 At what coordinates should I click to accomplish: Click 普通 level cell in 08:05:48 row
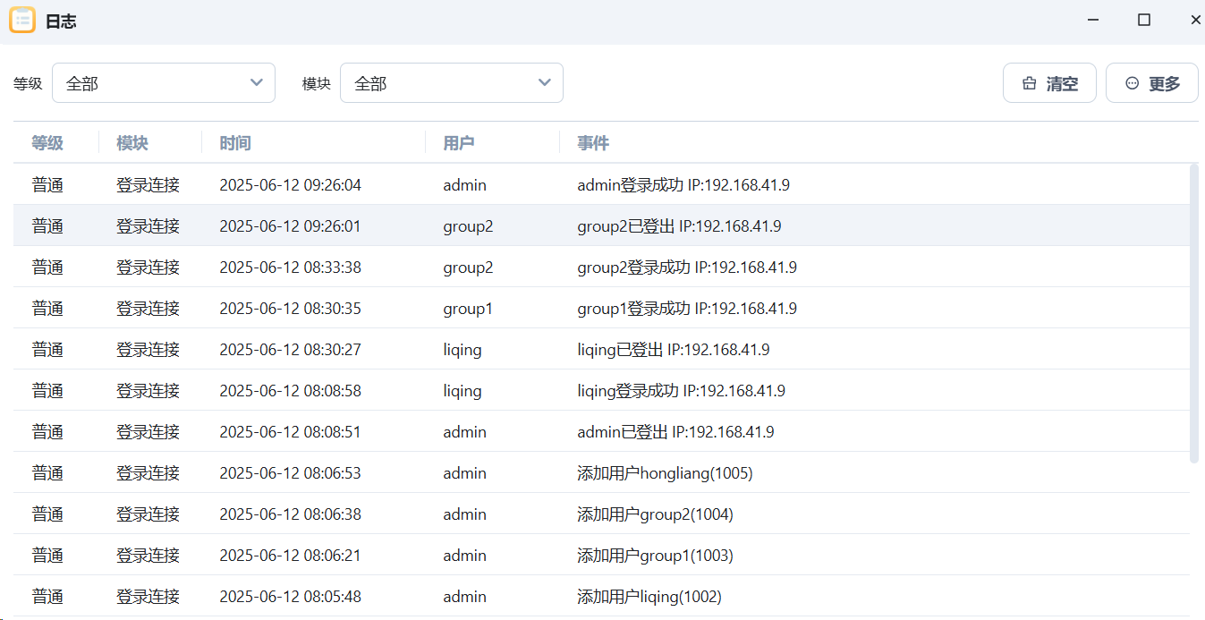[47, 597]
